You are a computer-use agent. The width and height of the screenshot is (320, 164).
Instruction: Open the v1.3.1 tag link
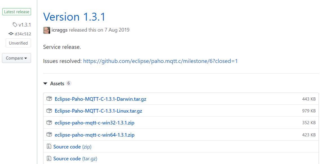click(x=25, y=25)
